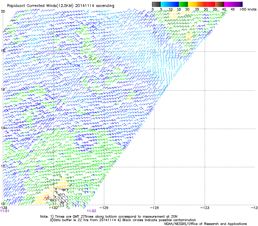Click the longitude label '-132'
This screenshot has width=258, height=226.
point(54,208)
